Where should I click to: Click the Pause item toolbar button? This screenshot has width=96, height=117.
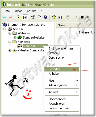coord(88,17)
